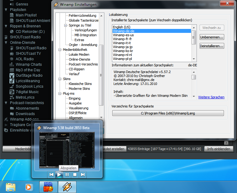Image resolution: width=237 pixels, height=193 pixels.
Task: Click Medienbibliothek button at bottom left
Action: pyautogui.click(x=17, y=149)
